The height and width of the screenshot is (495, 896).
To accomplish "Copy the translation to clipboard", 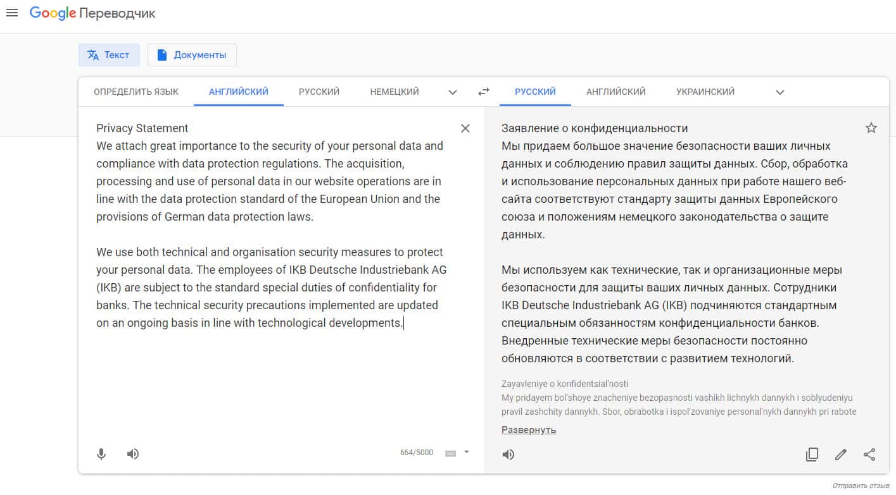I will tap(812, 455).
